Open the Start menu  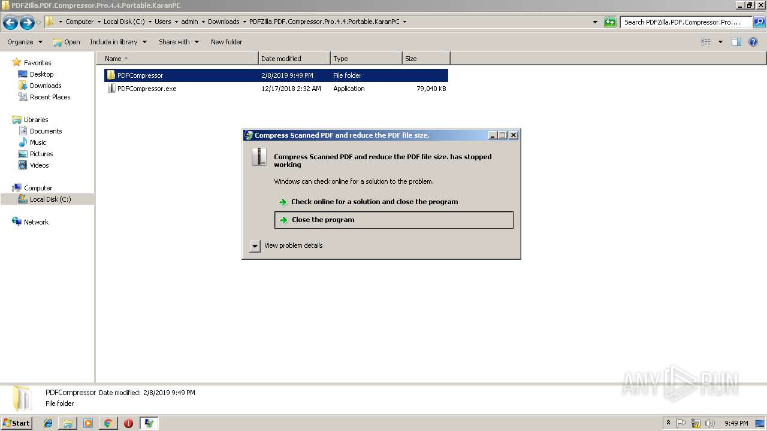(16, 423)
